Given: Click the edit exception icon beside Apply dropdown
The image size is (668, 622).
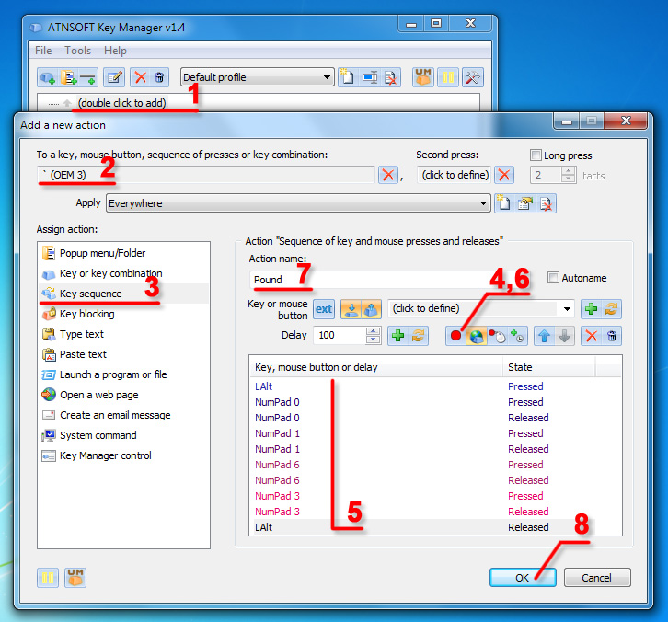Looking at the screenshot, I should coord(525,203).
